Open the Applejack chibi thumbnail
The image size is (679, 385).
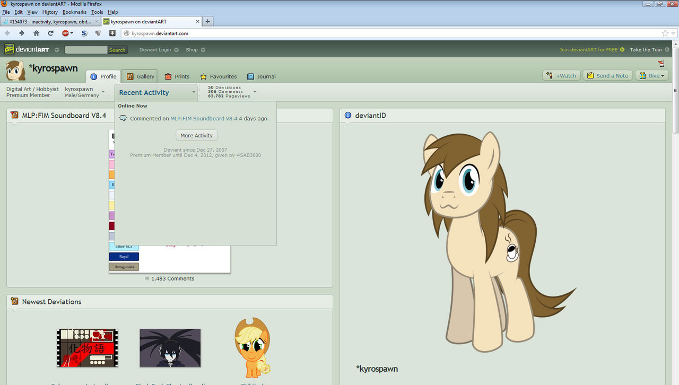pyautogui.click(x=253, y=347)
